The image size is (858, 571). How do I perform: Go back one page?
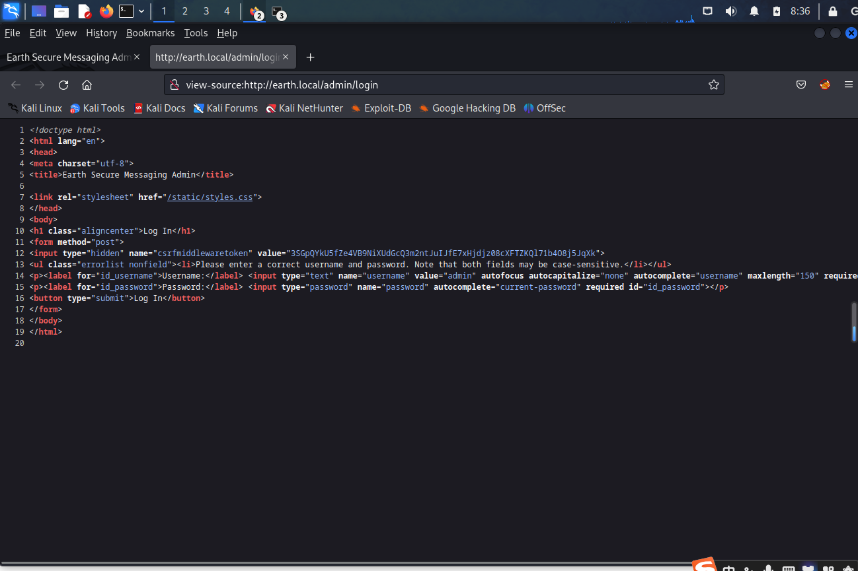point(16,84)
